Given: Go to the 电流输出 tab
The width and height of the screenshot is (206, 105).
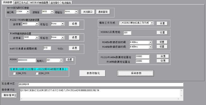Looking at the screenshot, I should pos(66,3).
